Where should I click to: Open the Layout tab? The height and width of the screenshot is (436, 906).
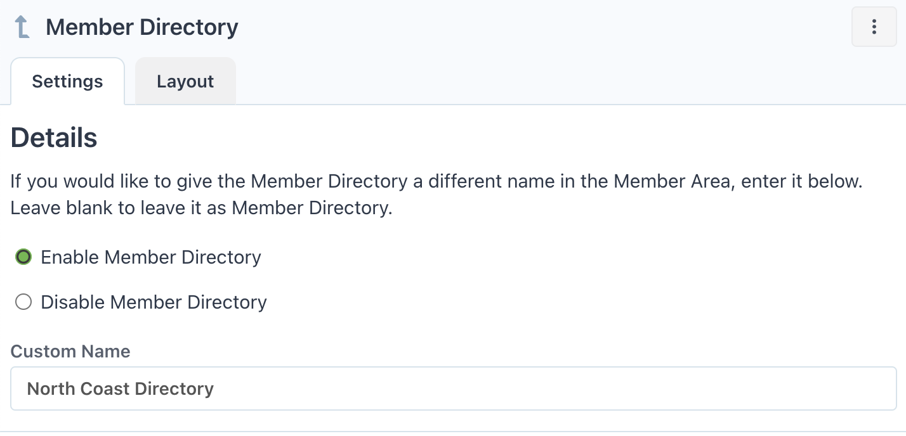[x=185, y=82]
